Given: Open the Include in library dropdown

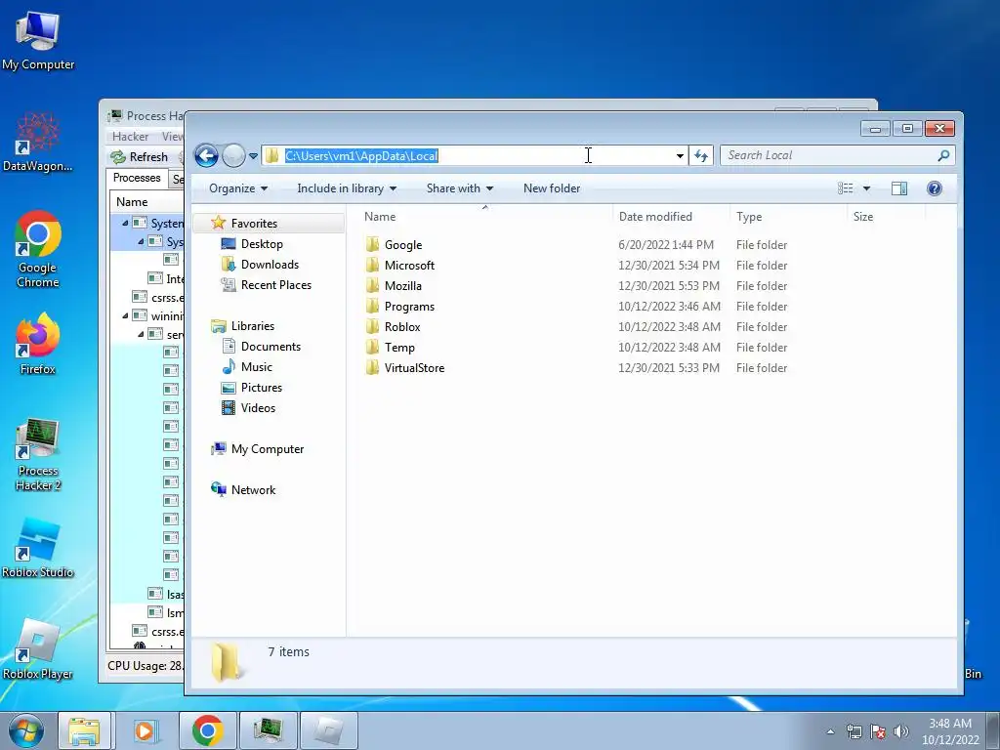Looking at the screenshot, I should 347,188.
